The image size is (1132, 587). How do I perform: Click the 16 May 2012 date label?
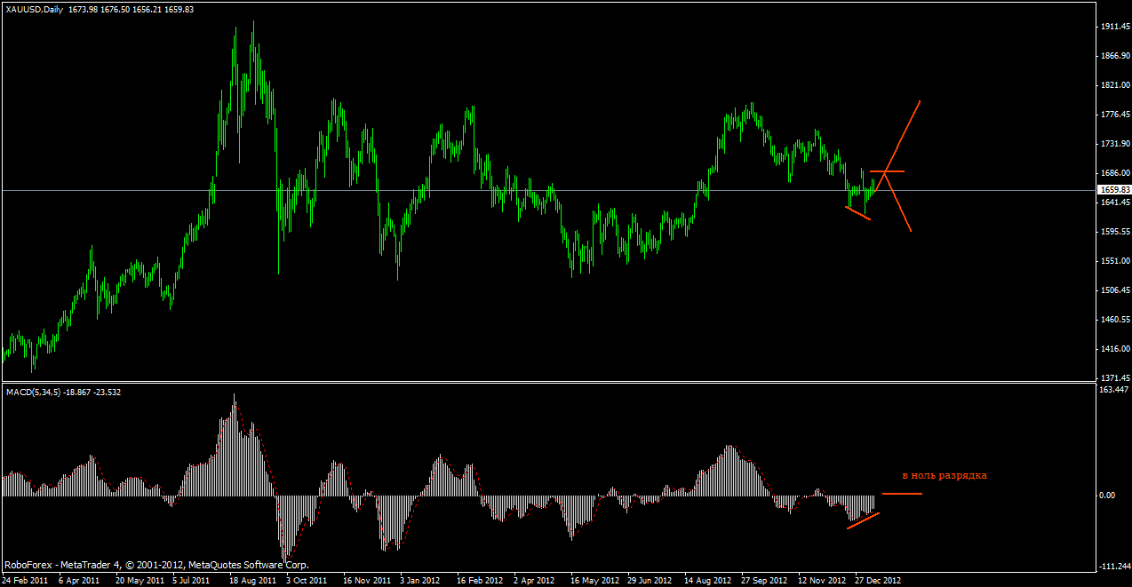tap(594, 581)
